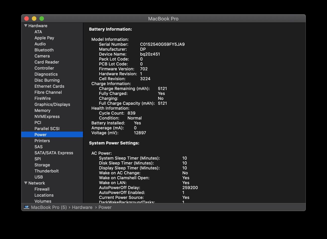Click the Charge Remaining value 5121
Viewport: 327px width, 239px height.
162,88
